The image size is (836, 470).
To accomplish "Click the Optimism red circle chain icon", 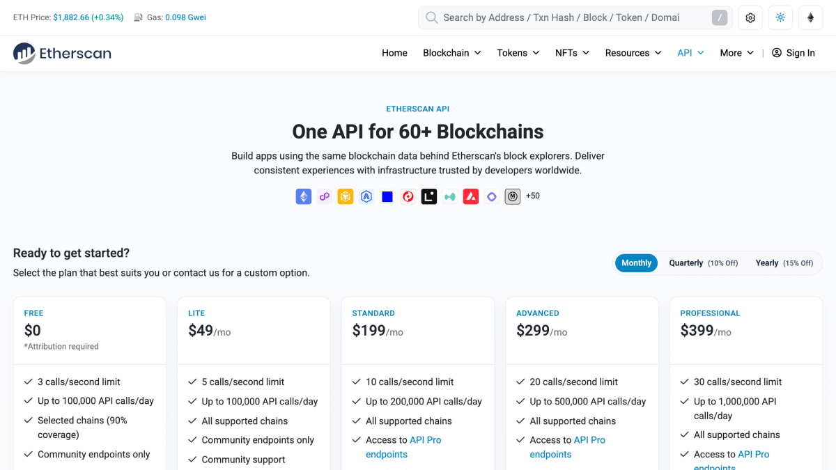I will (408, 196).
